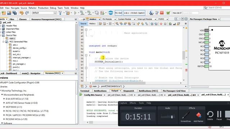Click the main.c file icon in Projects tree
This screenshot has width=230, height=129.
click(x=7, y=38)
